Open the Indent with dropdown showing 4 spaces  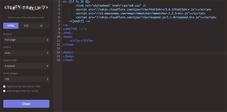click(26, 66)
